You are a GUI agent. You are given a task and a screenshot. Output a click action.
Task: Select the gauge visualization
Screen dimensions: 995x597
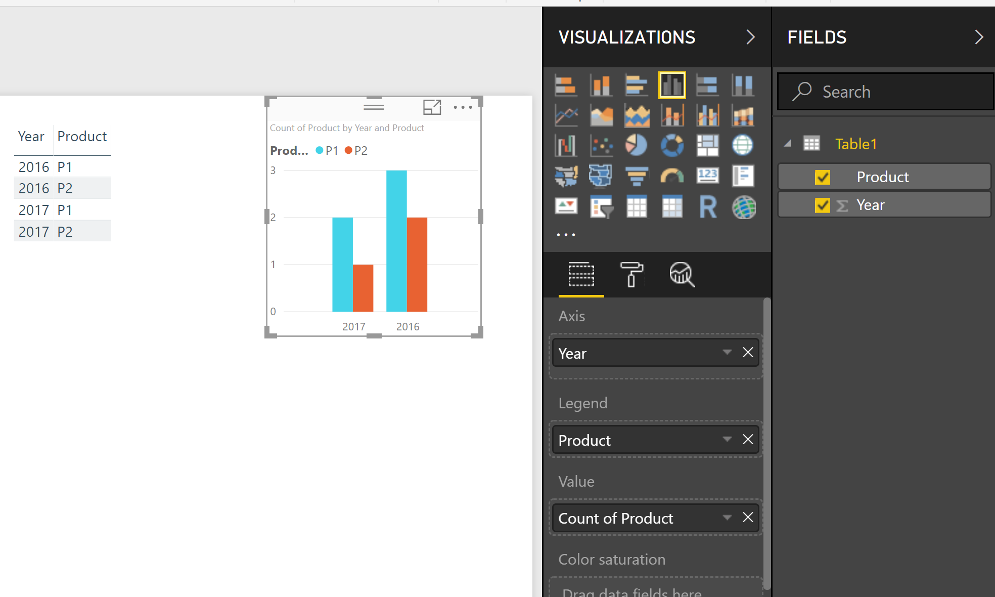click(x=672, y=176)
